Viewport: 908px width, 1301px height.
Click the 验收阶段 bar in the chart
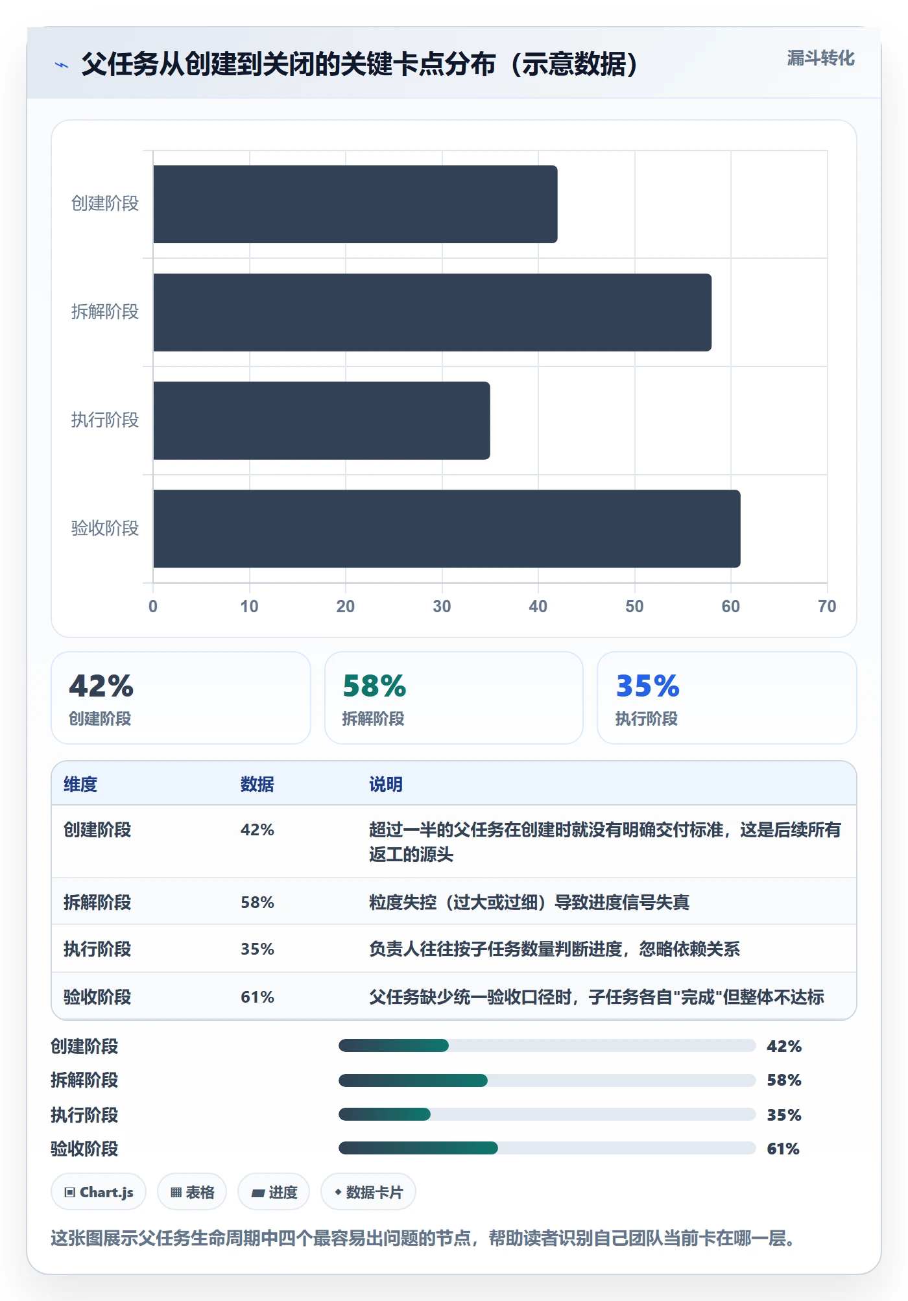click(447, 529)
